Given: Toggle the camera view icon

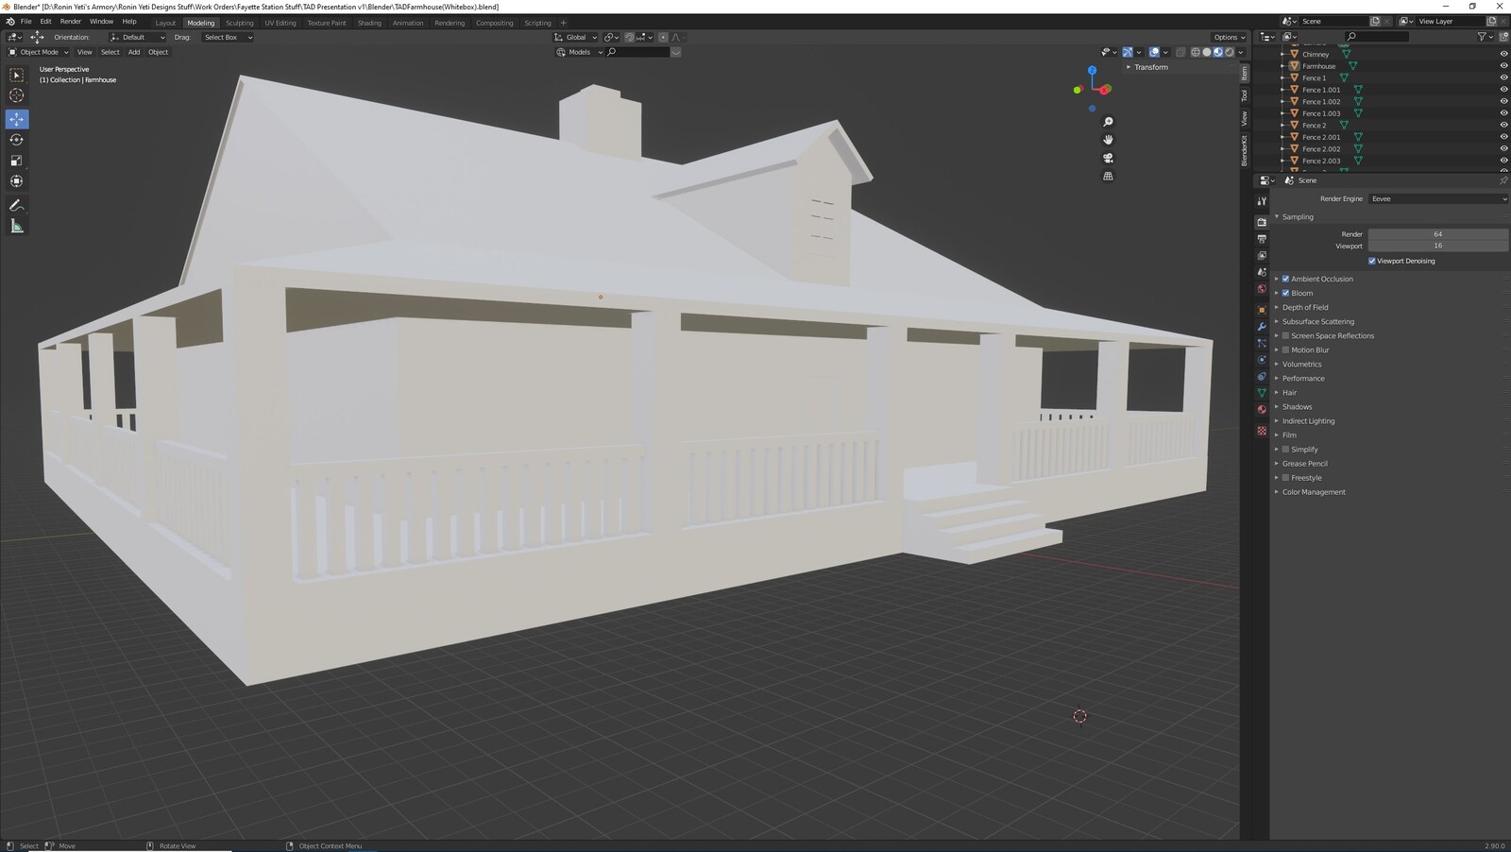Looking at the screenshot, I should 1108,158.
